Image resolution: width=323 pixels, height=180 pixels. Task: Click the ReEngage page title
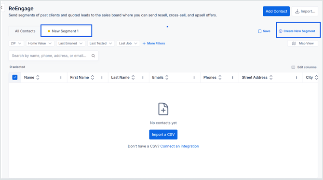(21, 9)
